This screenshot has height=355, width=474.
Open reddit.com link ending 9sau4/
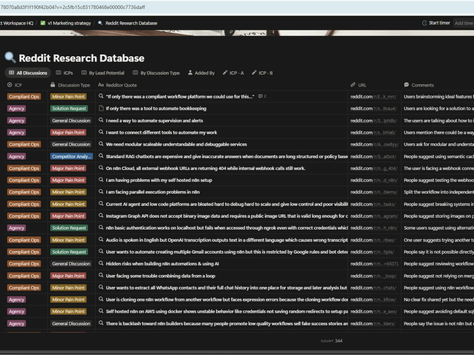pos(374,108)
